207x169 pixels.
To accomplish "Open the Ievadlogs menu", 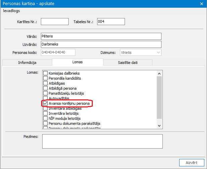I will 11,10.
